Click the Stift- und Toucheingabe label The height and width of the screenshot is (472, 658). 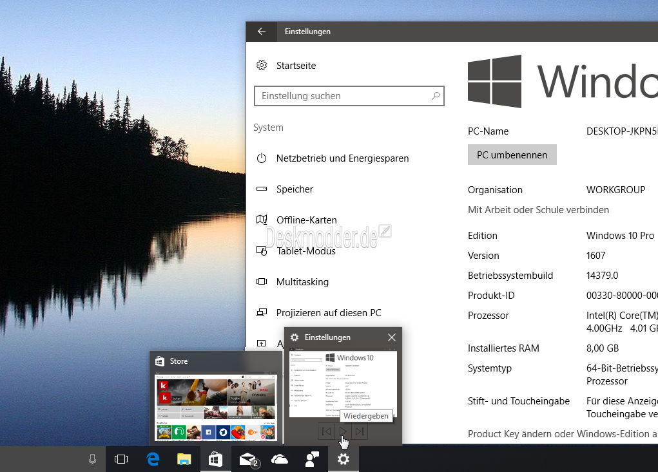tap(519, 401)
